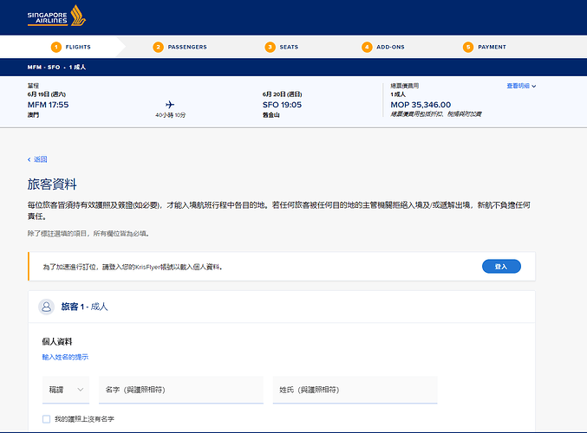Viewport: 587px width, 433px height.
Task: Click the passenger 1 avatar icon
Action: (x=47, y=307)
